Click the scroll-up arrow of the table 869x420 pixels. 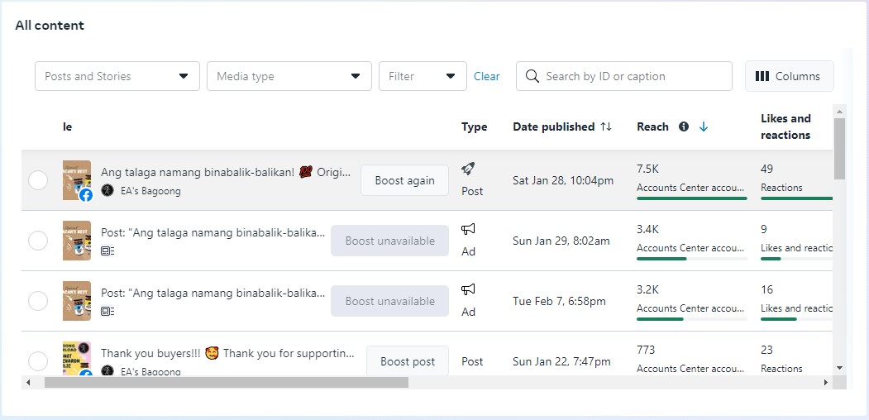(839, 112)
